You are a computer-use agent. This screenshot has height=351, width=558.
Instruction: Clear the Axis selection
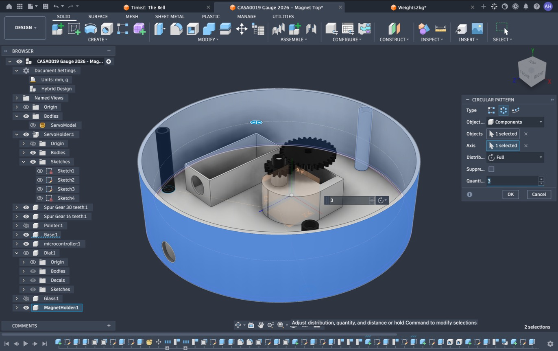[526, 145]
